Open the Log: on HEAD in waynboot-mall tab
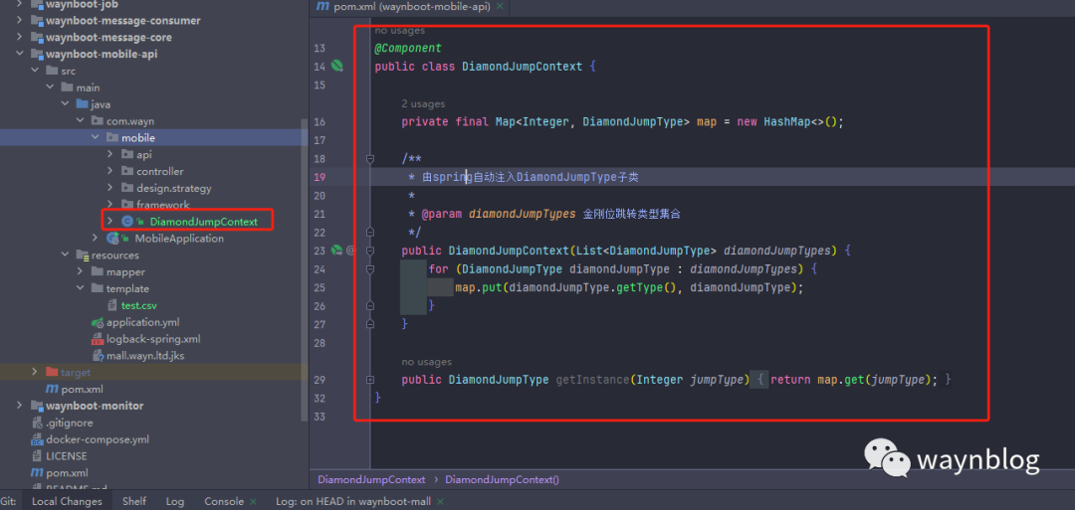The height and width of the screenshot is (510, 1075). 353,502
